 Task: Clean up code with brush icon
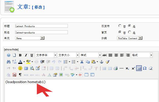(x=107, y=62)
